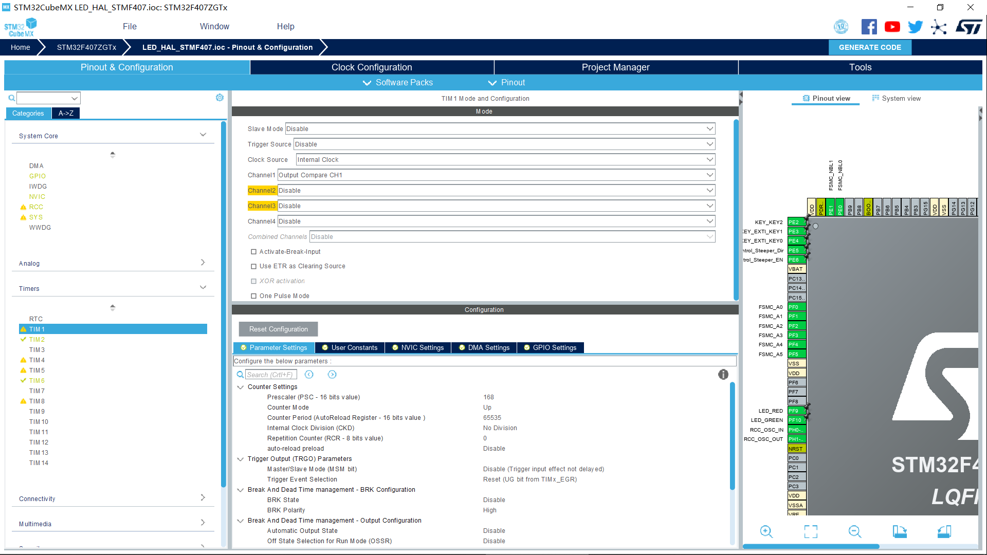Screen dimensions: 987x555
Task: Select TIM2 in the Timers list
Action: click(x=37, y=340)
